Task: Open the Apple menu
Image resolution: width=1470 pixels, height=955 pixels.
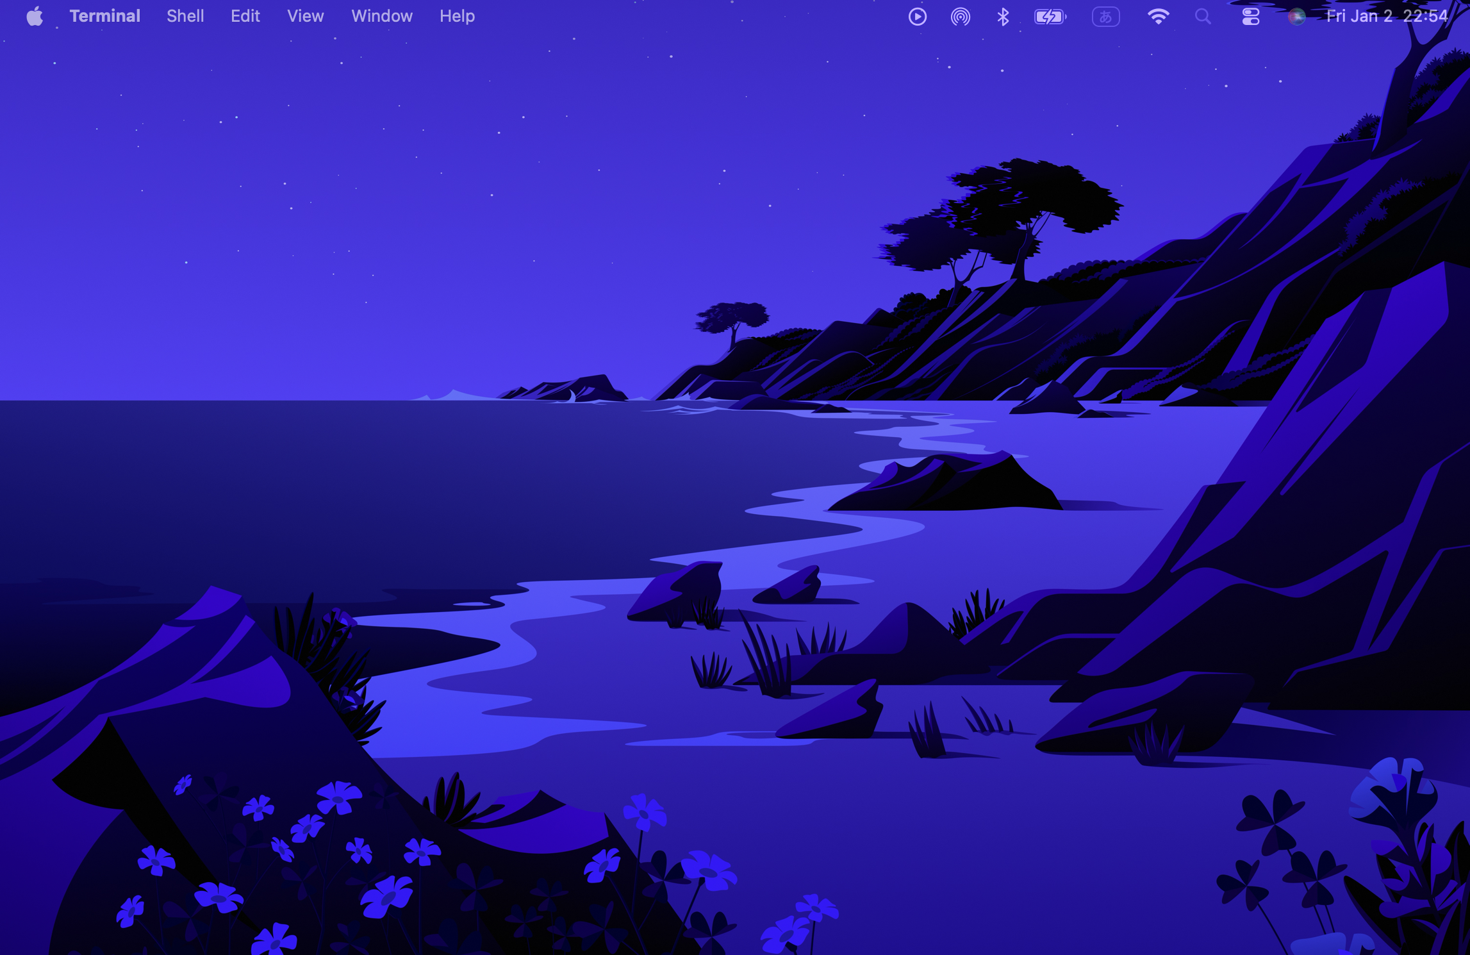Action: point(35,16)
